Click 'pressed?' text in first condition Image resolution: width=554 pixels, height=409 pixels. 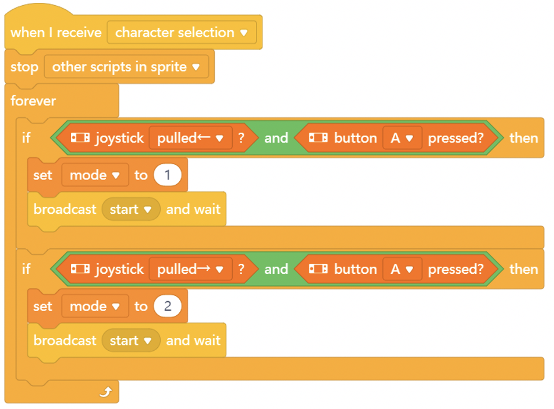pyautogui.click(x=456, y=138)
